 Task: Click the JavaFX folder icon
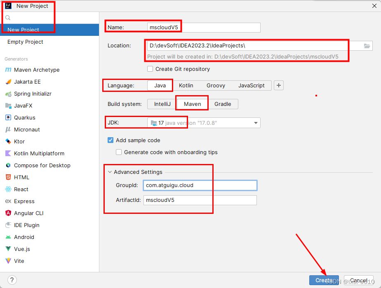click(x=8, y=105)
